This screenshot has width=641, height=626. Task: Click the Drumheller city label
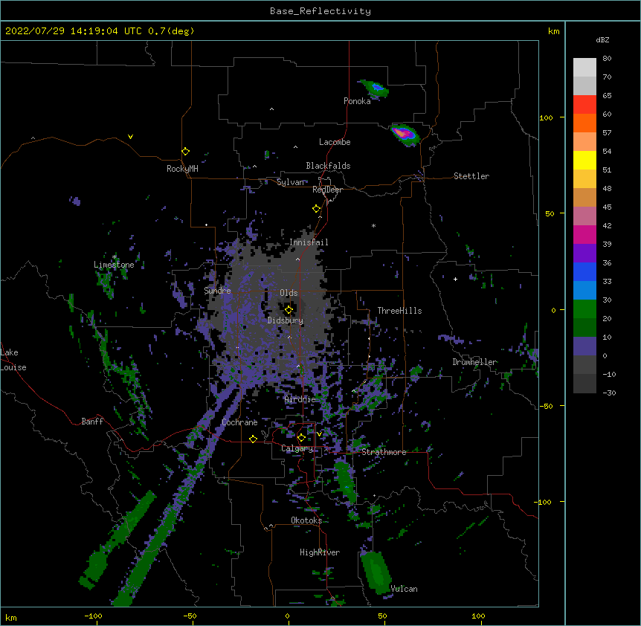pos(474,362)
